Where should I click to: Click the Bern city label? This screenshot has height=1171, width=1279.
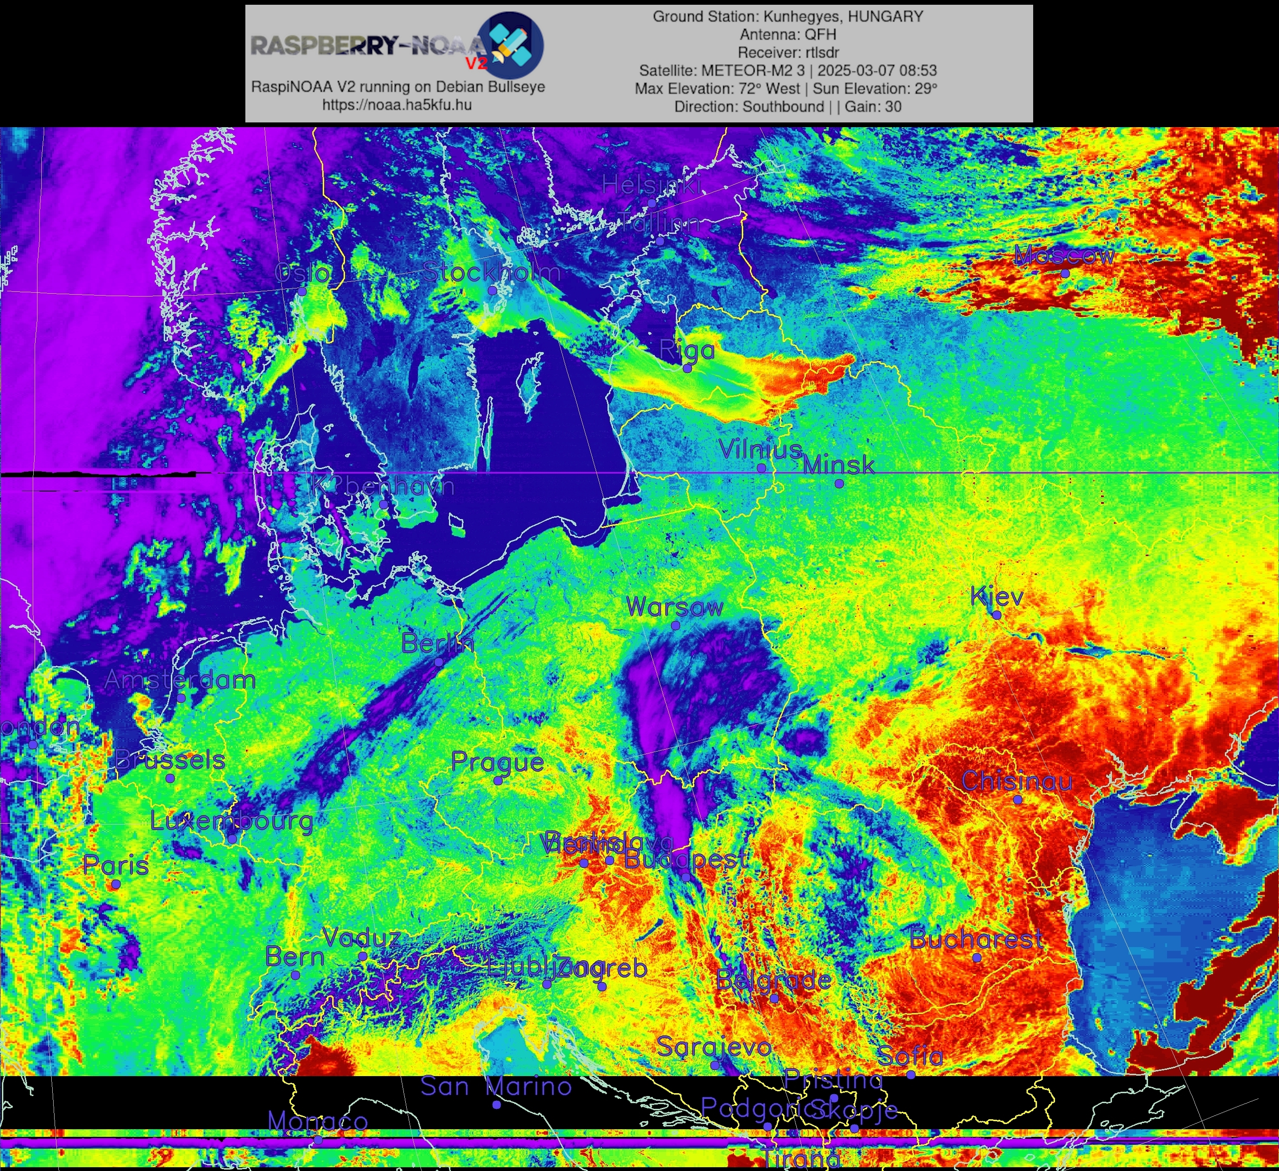point(294,957)
